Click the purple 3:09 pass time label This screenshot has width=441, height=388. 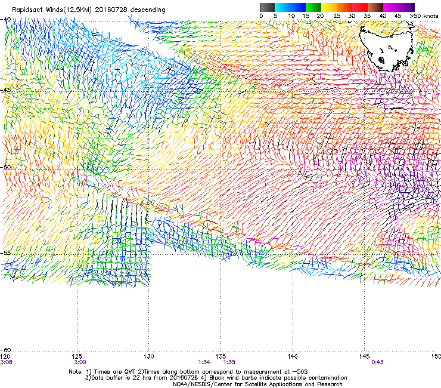coord(80,362)
